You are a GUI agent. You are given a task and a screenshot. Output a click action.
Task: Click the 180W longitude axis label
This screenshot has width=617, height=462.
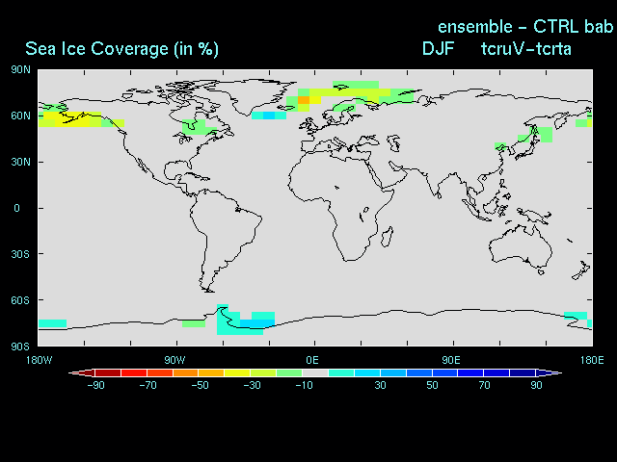[39, 360]
